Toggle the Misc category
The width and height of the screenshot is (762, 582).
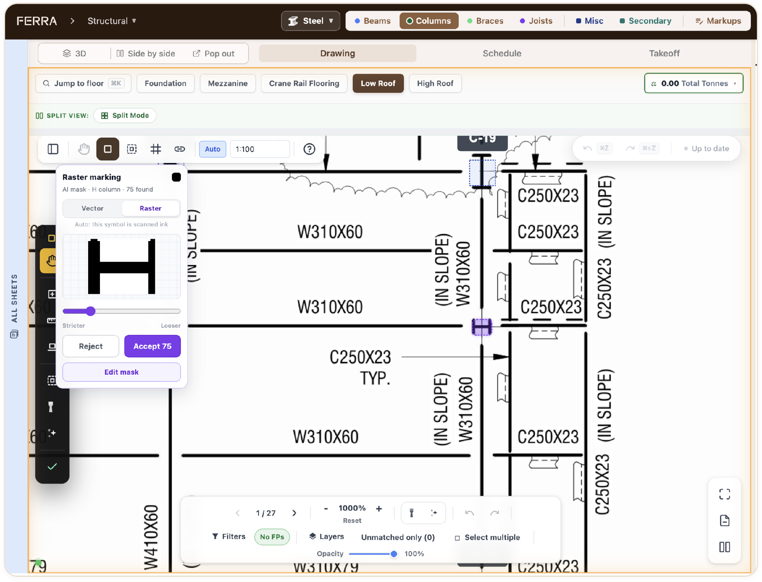click(x=590, y=21)
